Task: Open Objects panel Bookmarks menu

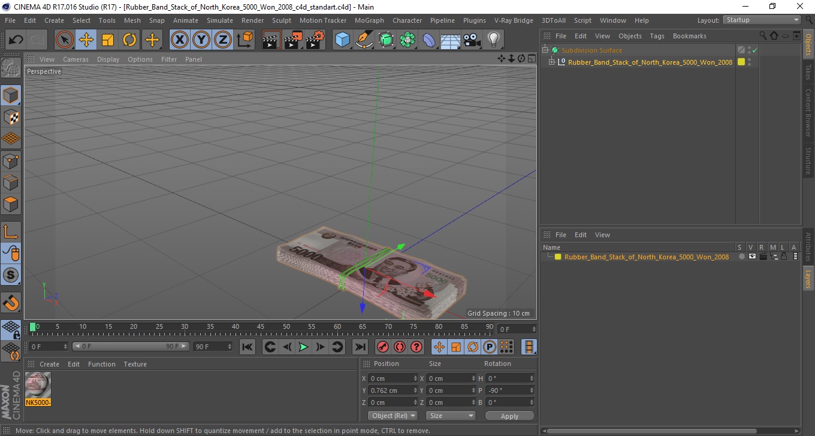Action: [x=689, y=36]
